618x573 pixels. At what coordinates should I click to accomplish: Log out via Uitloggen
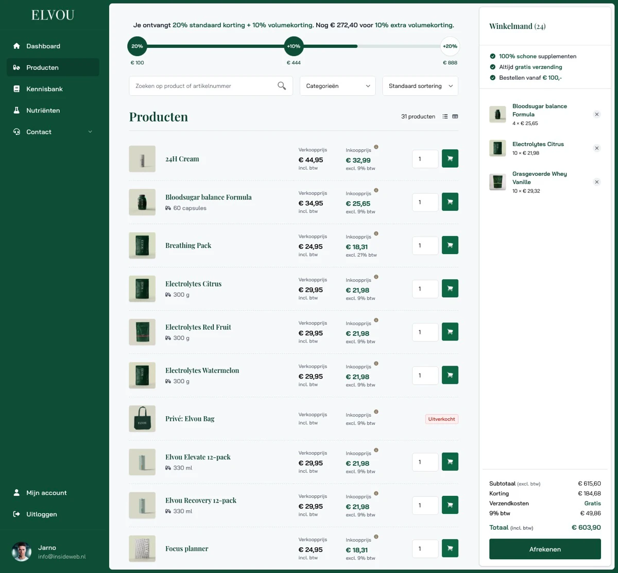click(41, 514)
